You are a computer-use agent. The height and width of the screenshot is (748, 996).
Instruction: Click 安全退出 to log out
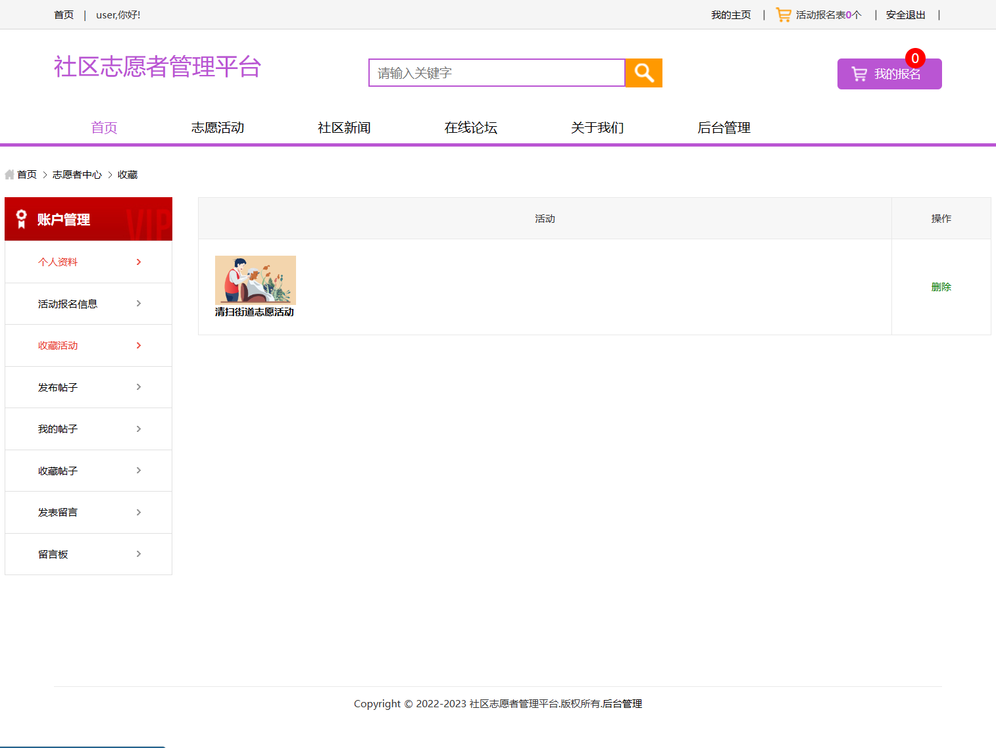click(x=905, y=14)
